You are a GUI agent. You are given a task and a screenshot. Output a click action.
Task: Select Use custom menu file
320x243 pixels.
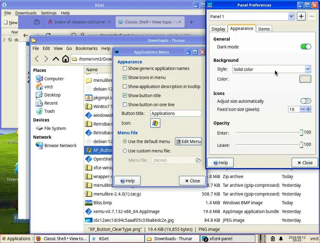tap(125, 151)
